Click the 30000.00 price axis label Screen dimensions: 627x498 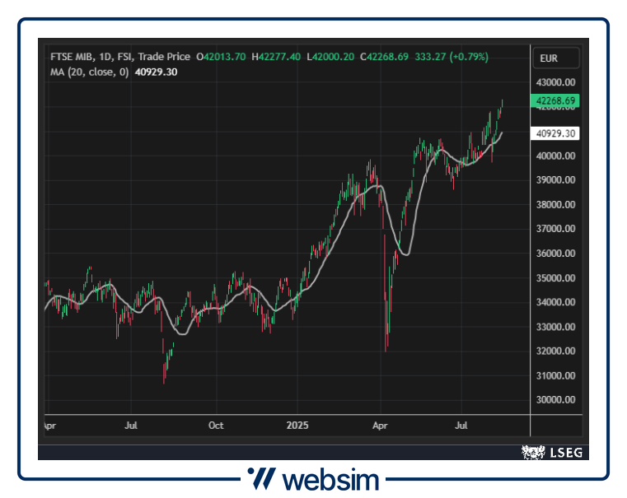(x=555, y=399)
